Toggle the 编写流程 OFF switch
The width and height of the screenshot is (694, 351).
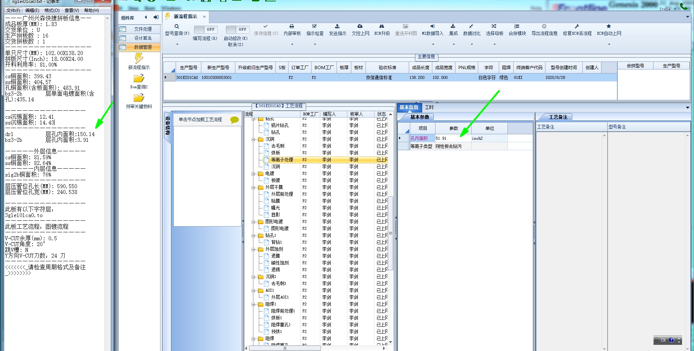tap(205, 29)
